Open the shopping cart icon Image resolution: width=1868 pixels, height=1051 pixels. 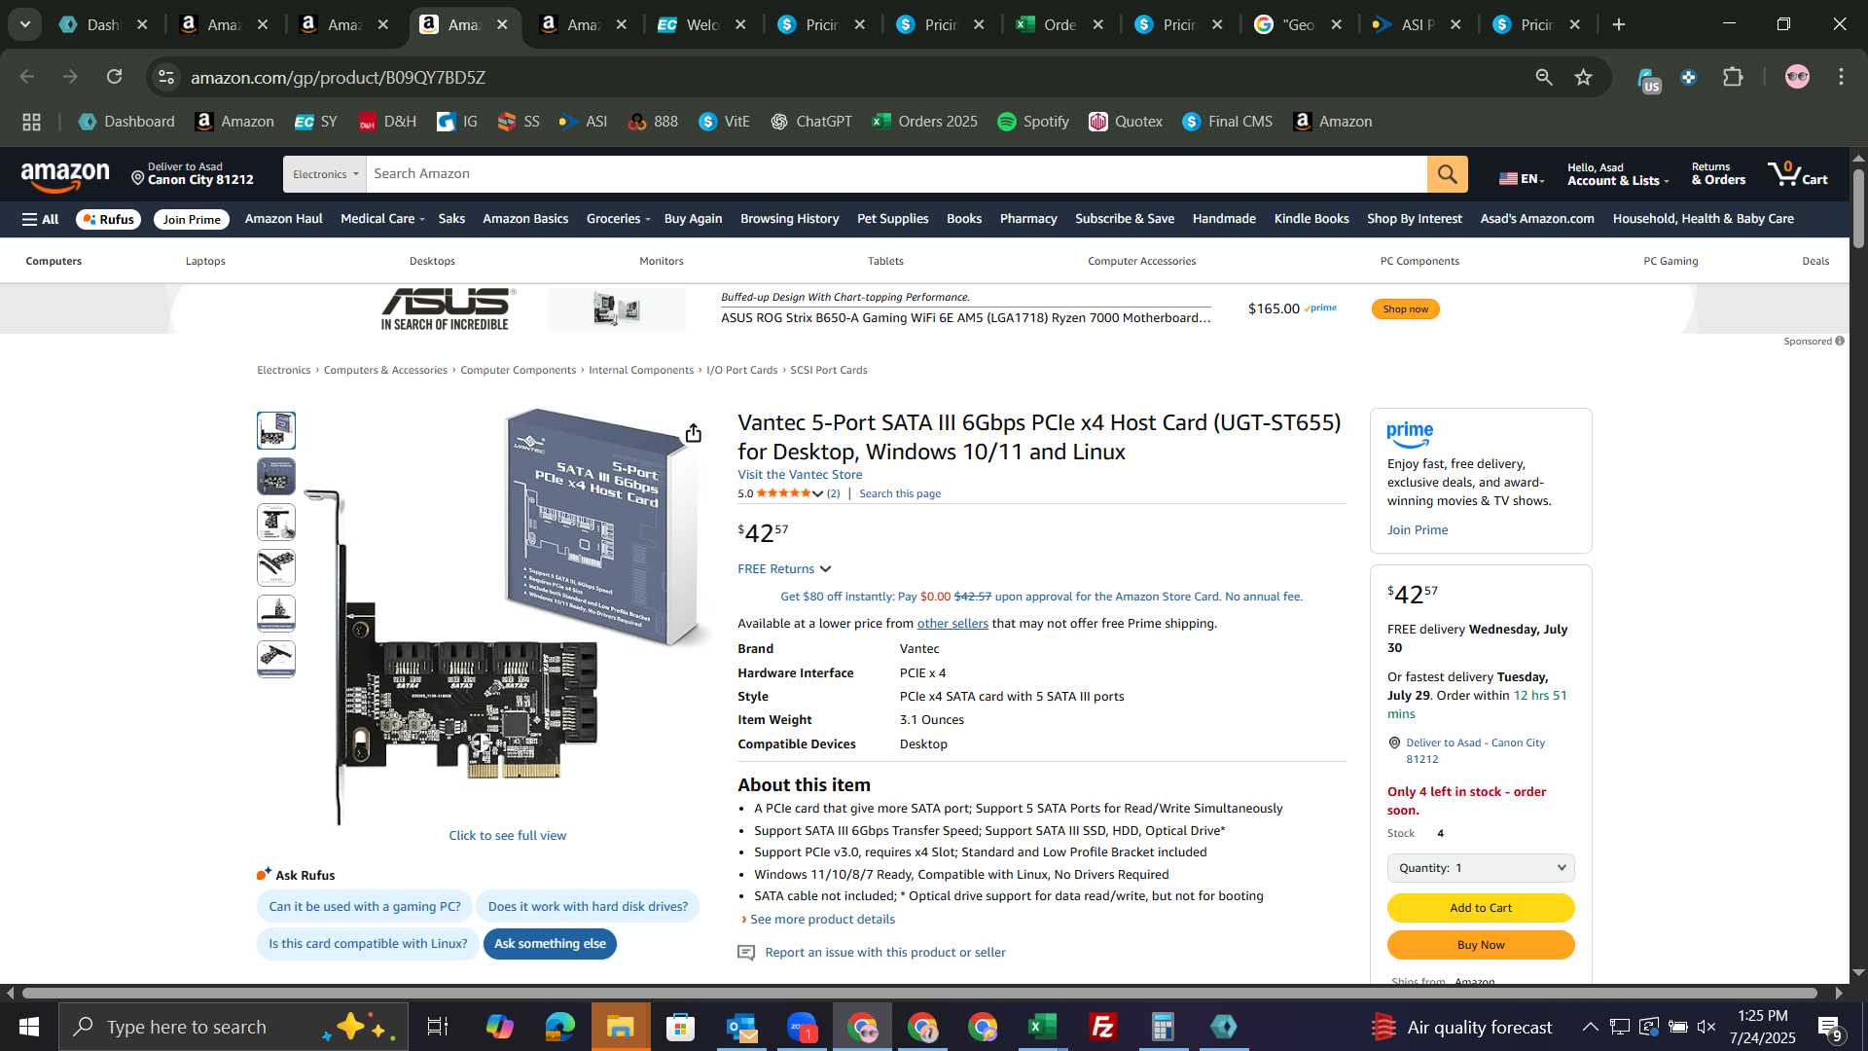(x=1798, y=174)
